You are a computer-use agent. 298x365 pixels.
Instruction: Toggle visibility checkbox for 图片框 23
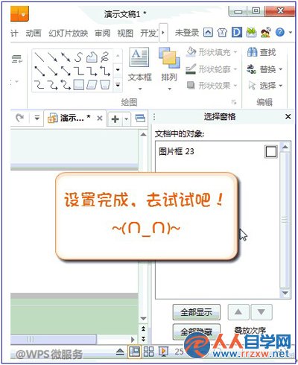click(x=270, y=151)
